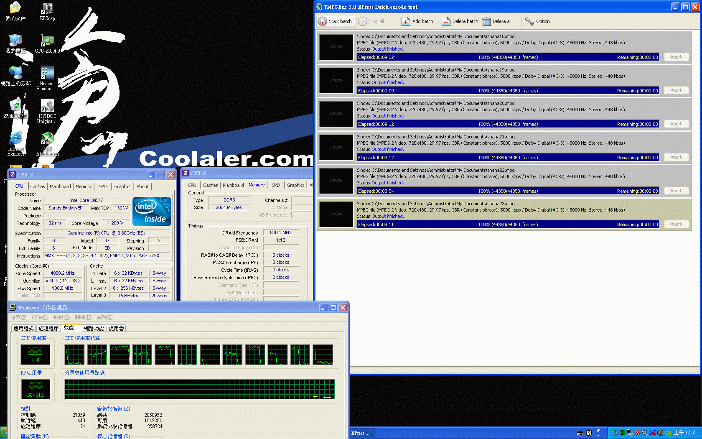Select the shana20.mpg batch thumbnail

pyautogui.click(x=336, y=114)
